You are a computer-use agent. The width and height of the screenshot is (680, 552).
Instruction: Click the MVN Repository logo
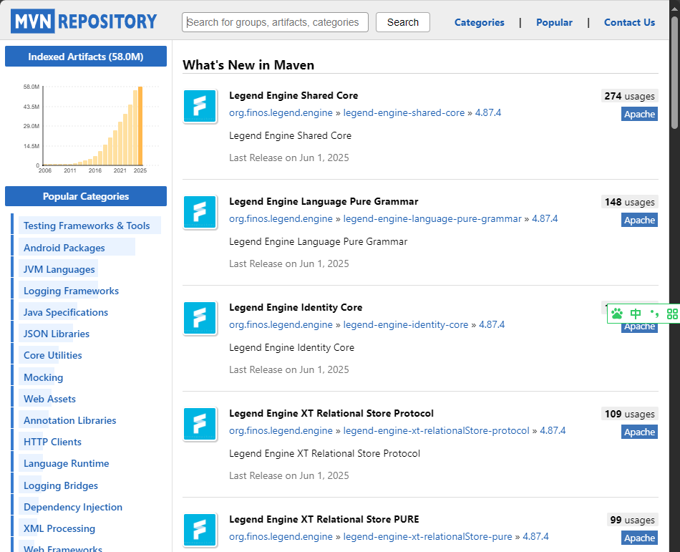click(x=84, y=21)
